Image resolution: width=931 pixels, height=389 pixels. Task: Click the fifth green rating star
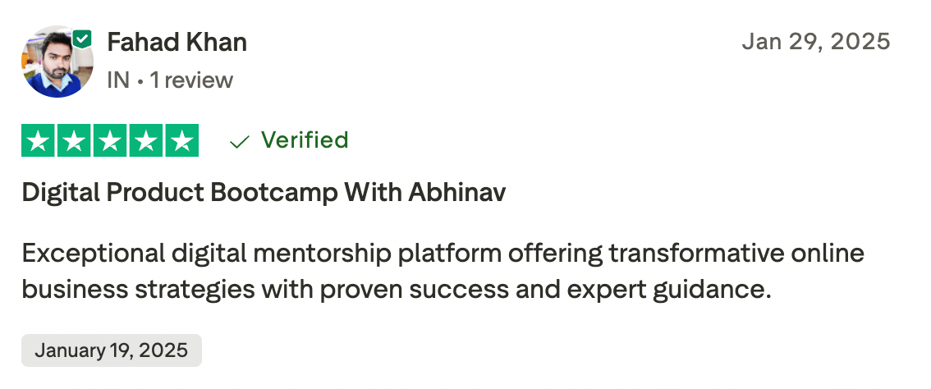coord(182,140)
